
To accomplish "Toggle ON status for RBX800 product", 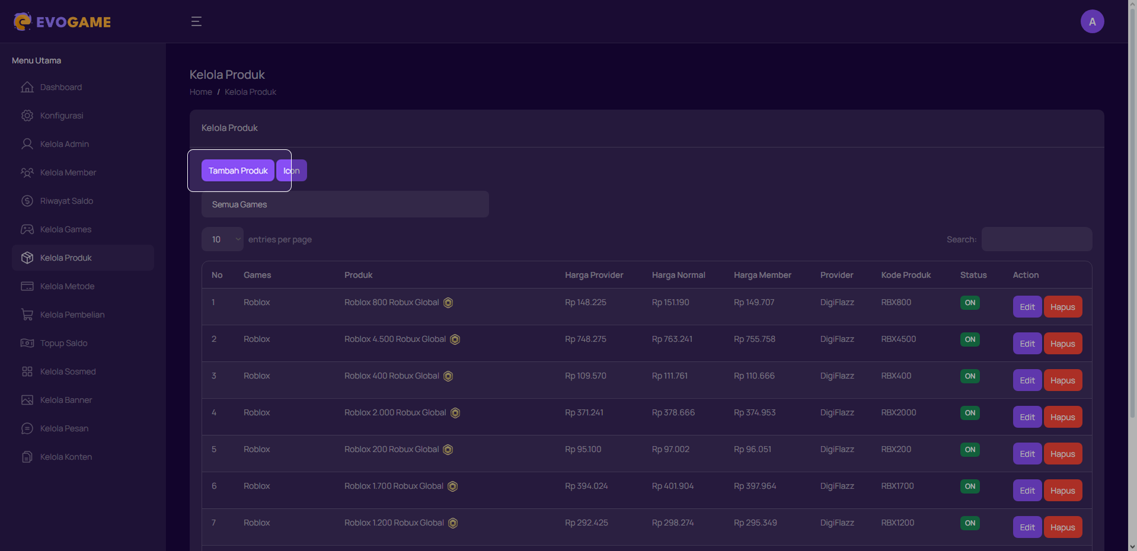I will [x=970, y=303].
